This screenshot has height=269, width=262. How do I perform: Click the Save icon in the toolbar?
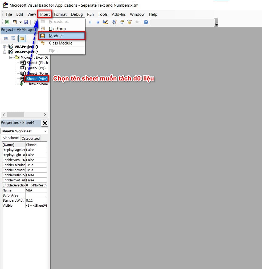(26, 22)
